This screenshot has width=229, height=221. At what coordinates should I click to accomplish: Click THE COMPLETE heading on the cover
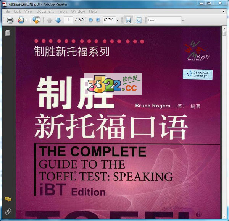tap(93, 151)
